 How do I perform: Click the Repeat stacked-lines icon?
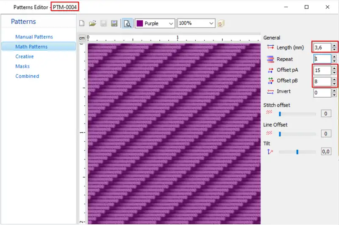point(270,59)
